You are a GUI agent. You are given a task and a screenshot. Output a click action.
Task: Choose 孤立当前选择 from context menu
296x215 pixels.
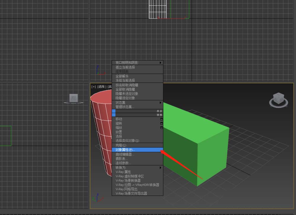click(x=137, y=67)
